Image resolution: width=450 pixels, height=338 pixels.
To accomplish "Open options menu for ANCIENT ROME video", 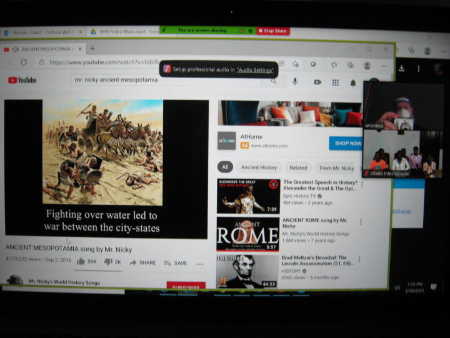I will [361, 222].
